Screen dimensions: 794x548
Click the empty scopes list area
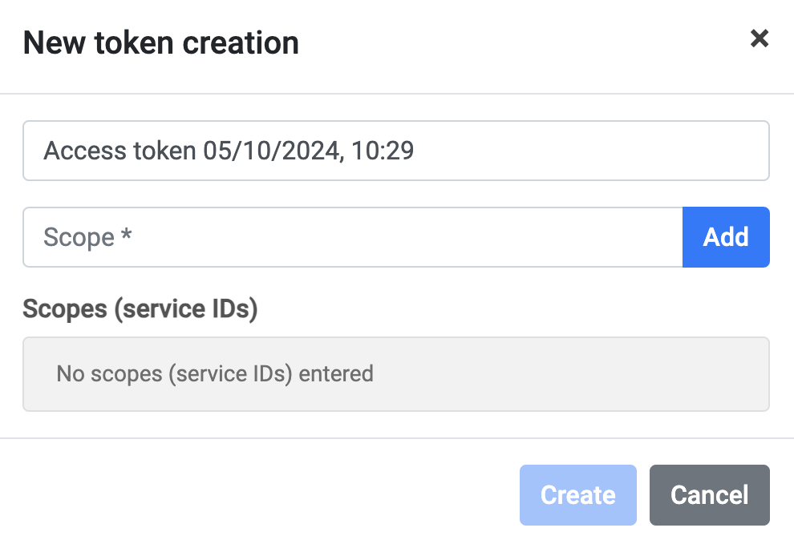pyautogui.click(x=395, y=374)
